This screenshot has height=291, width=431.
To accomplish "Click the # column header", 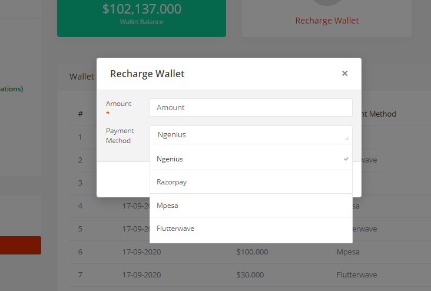I will [80, 114].
